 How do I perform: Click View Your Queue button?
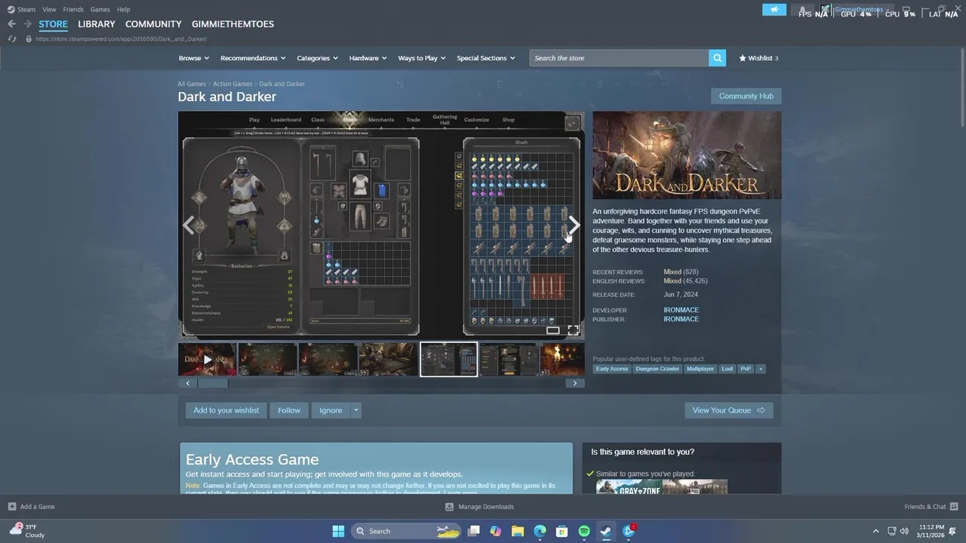click(x=729, y=410)
